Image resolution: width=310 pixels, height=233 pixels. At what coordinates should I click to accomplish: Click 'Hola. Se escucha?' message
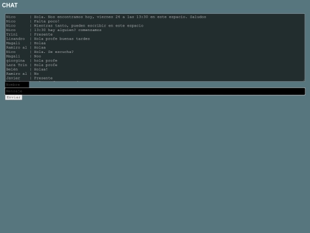(54, 52)
